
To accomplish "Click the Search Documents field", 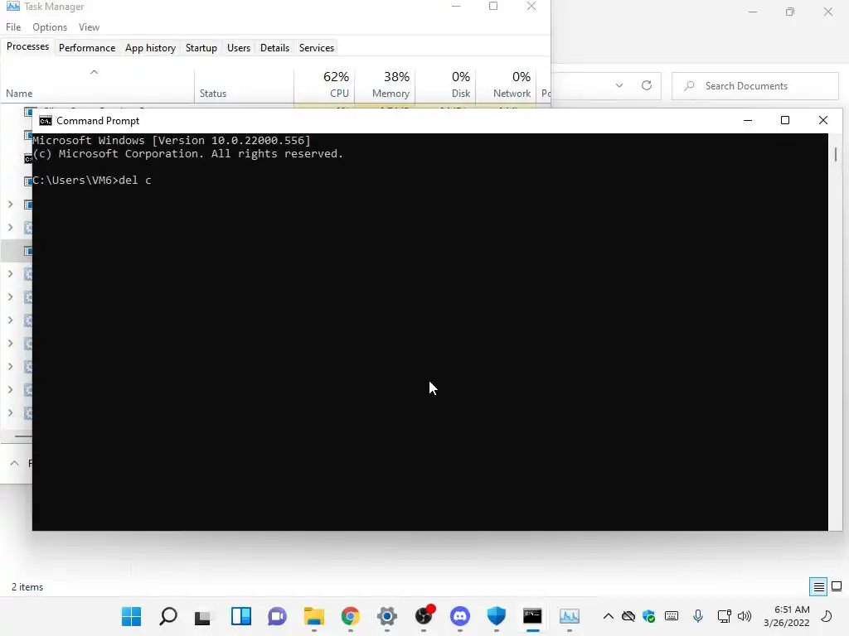I will tap(754, 86).
